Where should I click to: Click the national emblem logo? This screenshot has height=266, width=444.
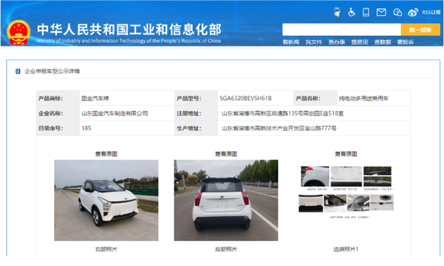click(19, 33)
